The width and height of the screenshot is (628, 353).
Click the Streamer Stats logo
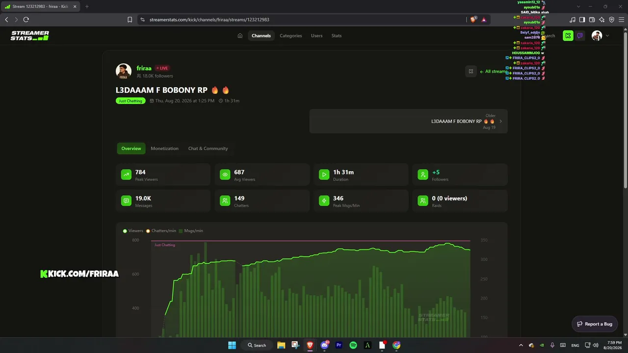(30, 36)
